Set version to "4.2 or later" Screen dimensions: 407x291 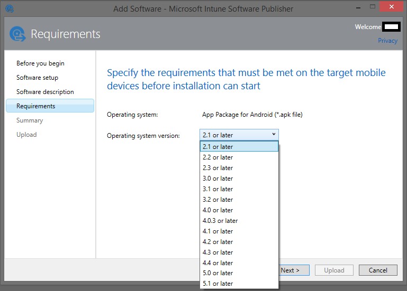click(x=239, y=242)
